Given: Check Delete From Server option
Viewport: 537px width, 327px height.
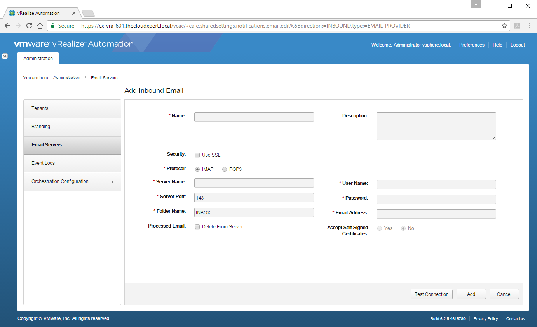Looking at the screenshot, I should point(197,227).
